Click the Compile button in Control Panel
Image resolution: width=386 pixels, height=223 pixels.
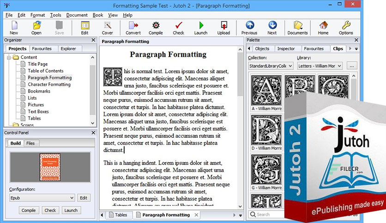[29, 210]
